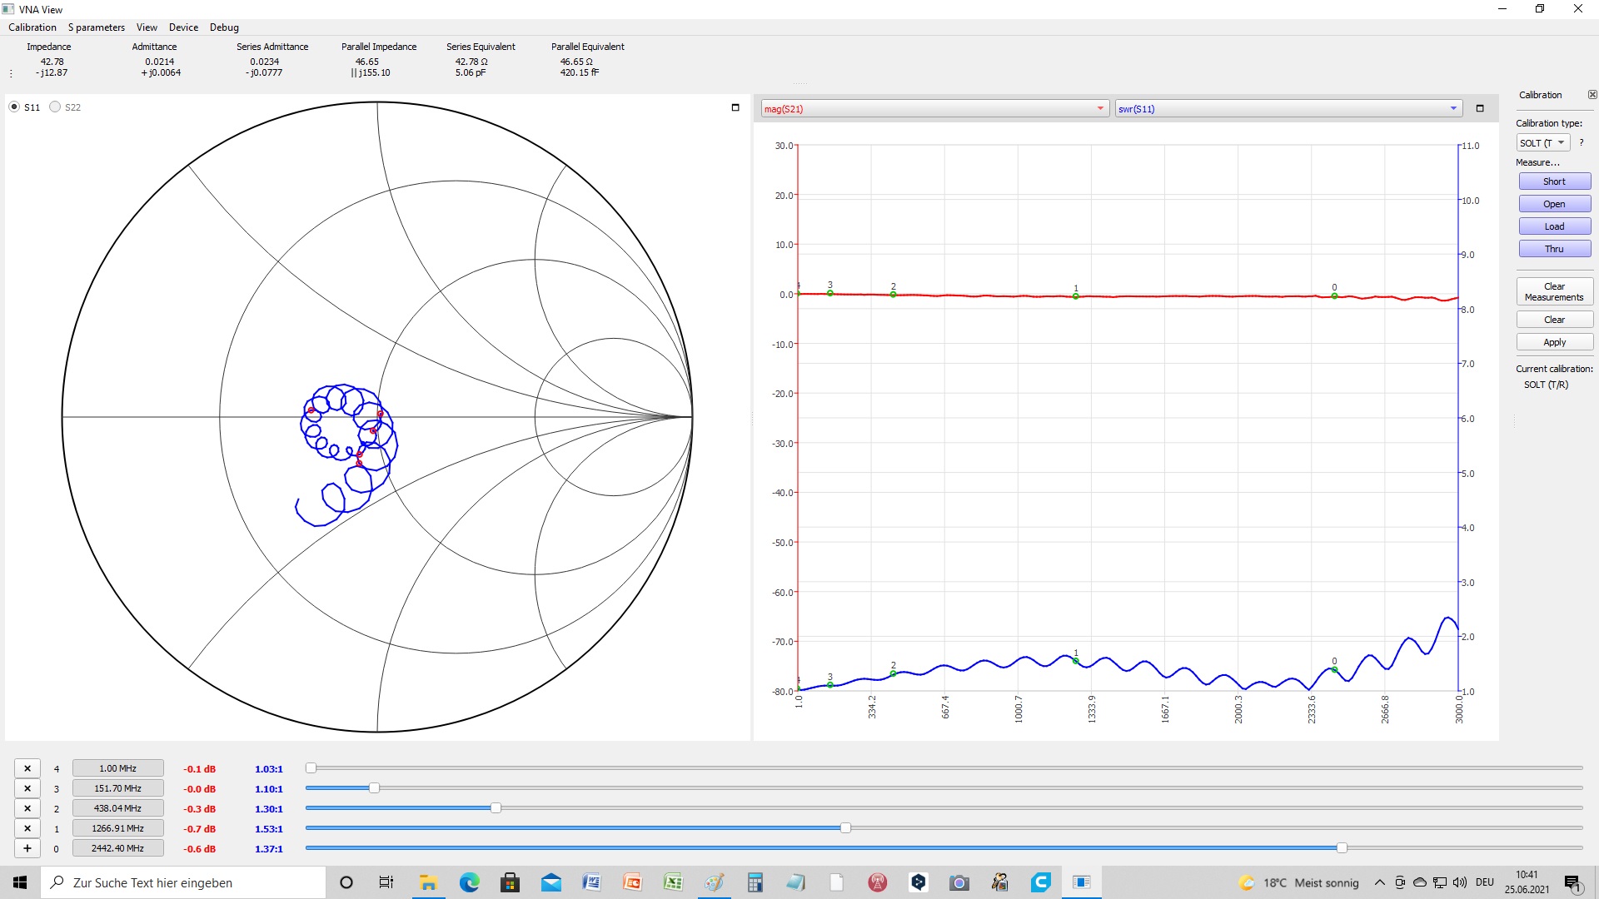The width and height of the screenshot is (1599, 899).
Task: Click Clear Measurements button
Action: pos(1554,291)
